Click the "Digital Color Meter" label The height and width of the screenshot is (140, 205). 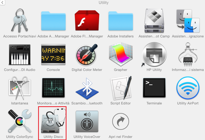[x=87, y=70]
